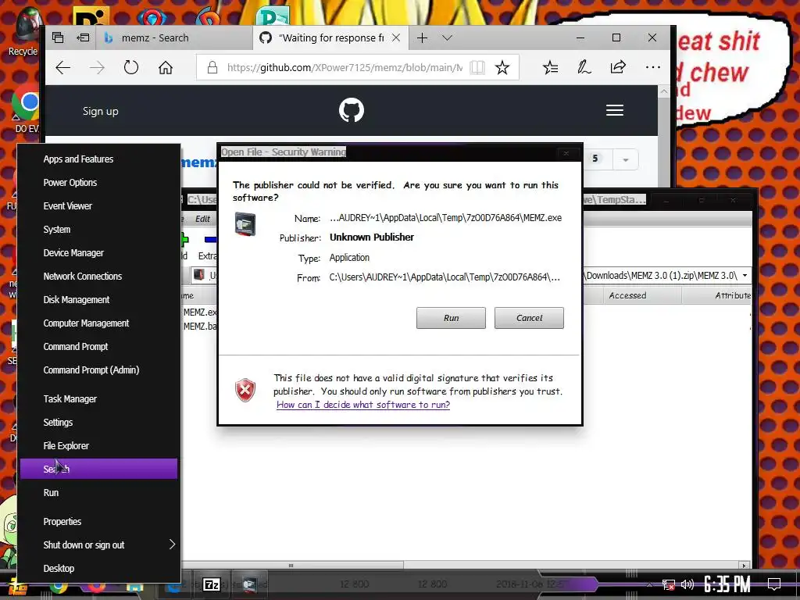Open Task Manager from the menu
Screen dimensions: 800x600
(x=70, y=399)
